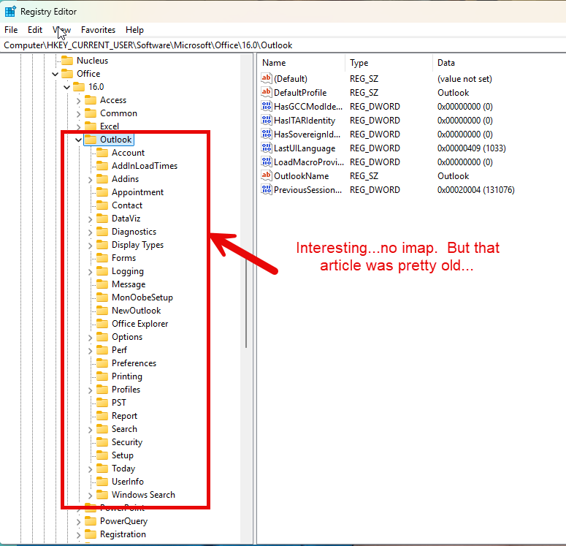This screenshot has width=566, height=546.
Task: Click the HasITARIdentity DWORD value icon
Action: pos(267,120)
